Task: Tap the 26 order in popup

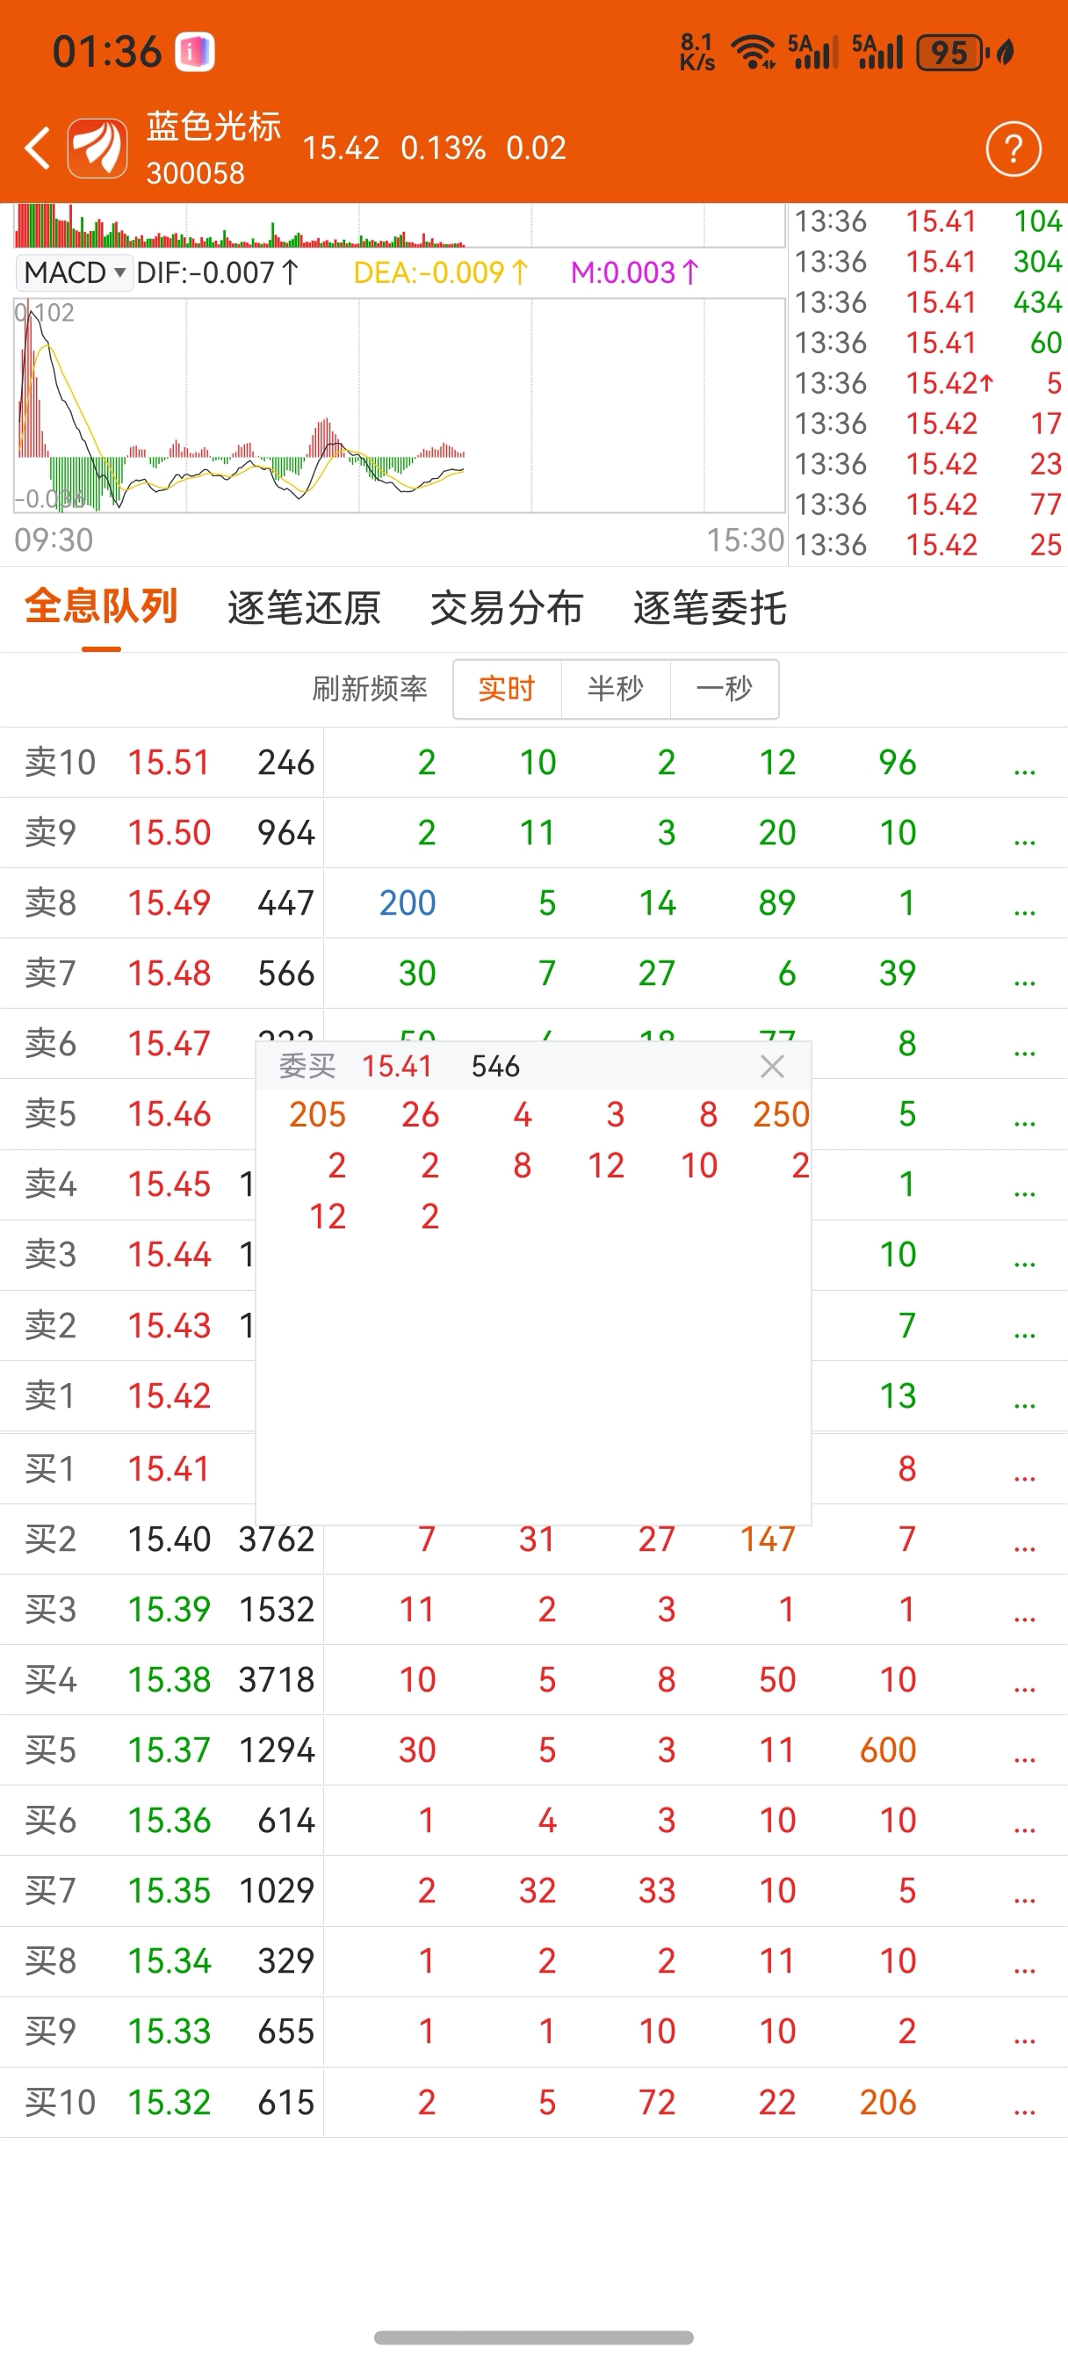Action: point(420,1114)
